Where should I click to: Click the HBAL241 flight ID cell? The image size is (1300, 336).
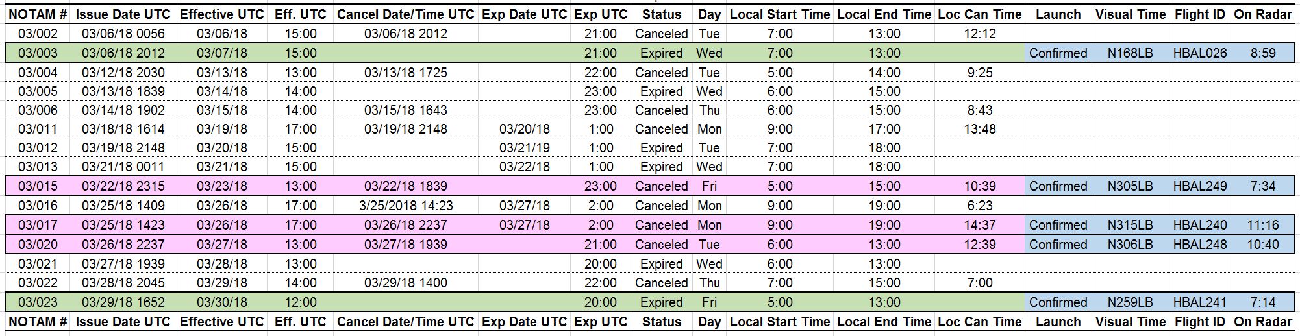[x=1199, y=302]
